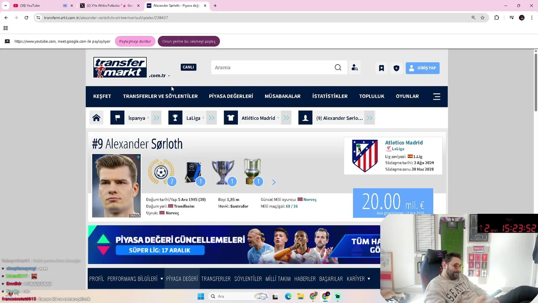This screenshot has width=538, height=303.
Task: Open Chrome extensions puzzle icon
Action: tap(497, 18)
